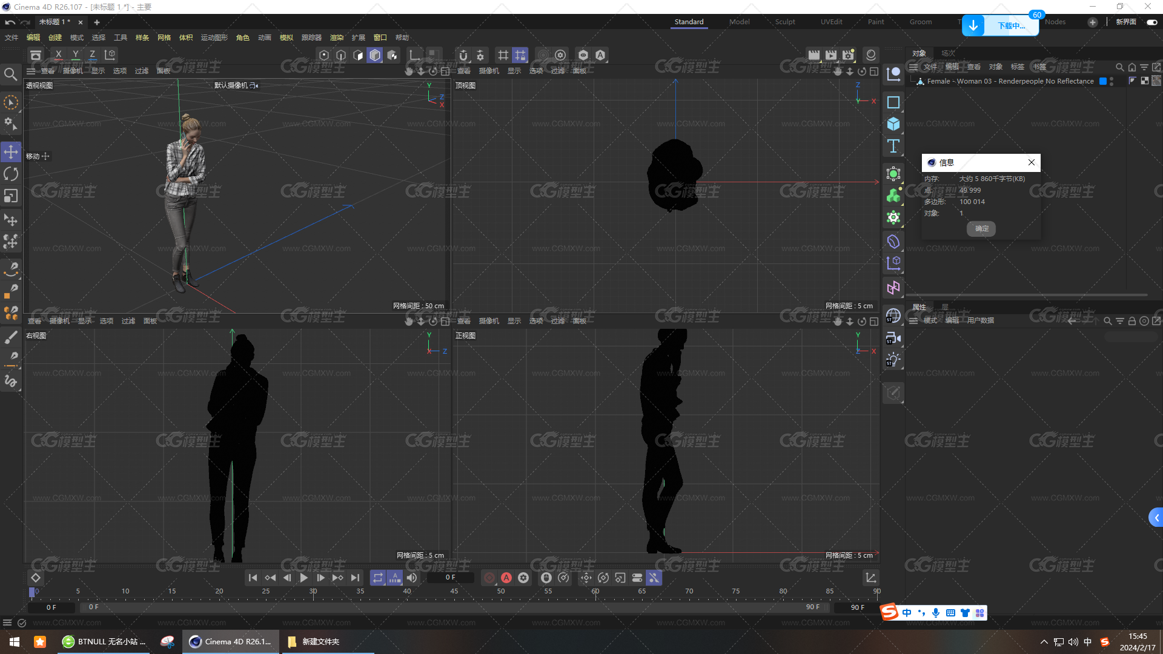This screenshot has width=1163, height=654.
Task: Click the timeline playhead at frame 0
Action: tap(32, 592)
